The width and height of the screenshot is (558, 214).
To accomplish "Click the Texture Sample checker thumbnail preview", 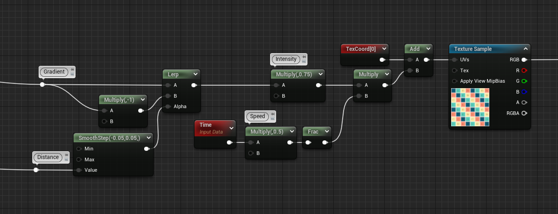I will [x=470, y=107].
